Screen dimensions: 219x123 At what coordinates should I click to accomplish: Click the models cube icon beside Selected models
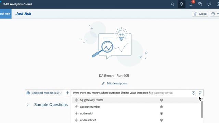pyautogui.click(x=28, y=93)
